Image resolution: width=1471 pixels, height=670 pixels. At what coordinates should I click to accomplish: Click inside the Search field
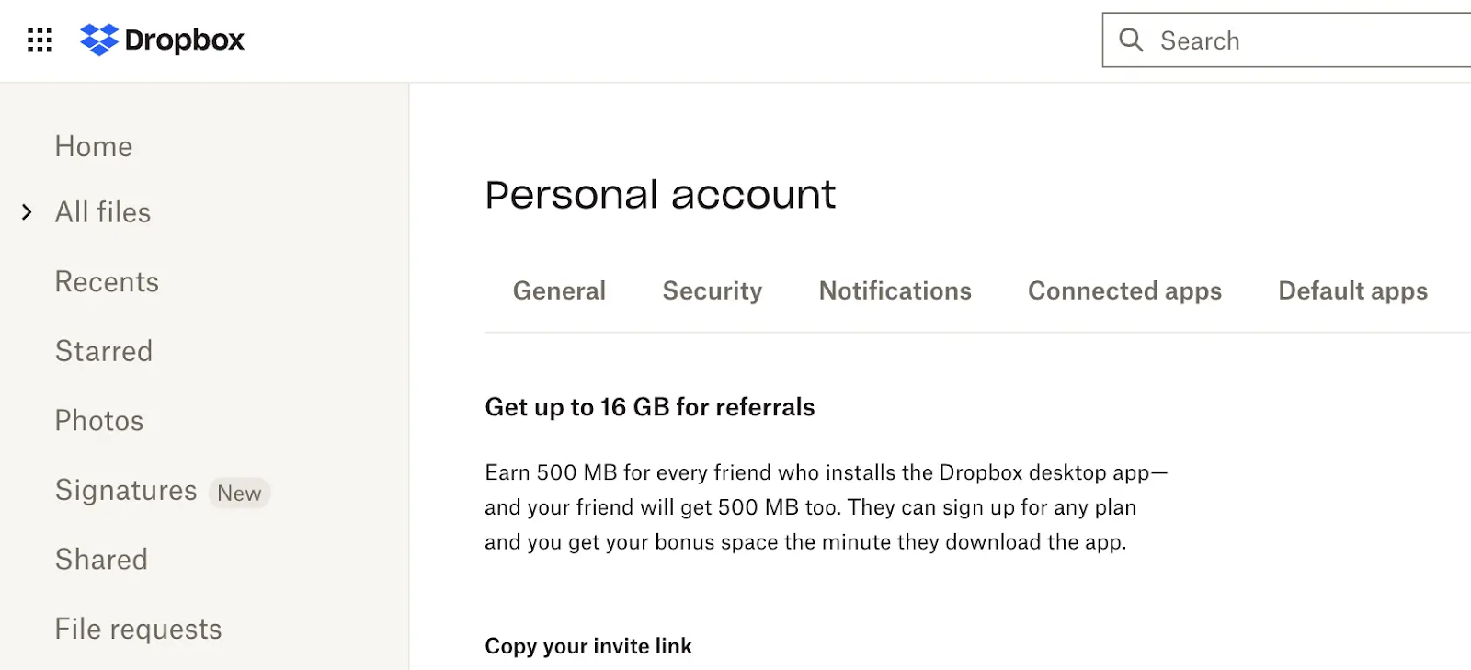[x=1287, y=40]
